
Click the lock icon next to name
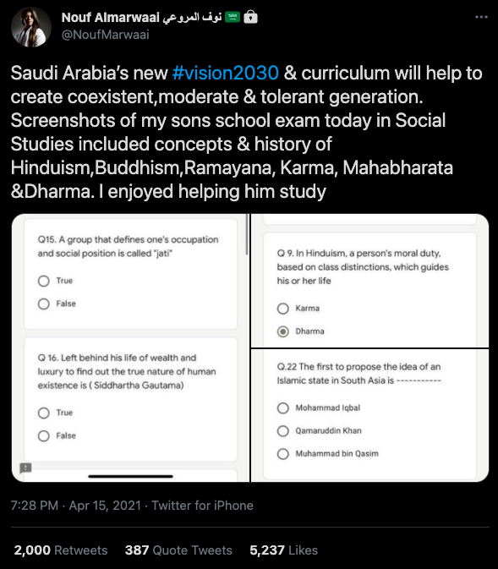[250, 17]
